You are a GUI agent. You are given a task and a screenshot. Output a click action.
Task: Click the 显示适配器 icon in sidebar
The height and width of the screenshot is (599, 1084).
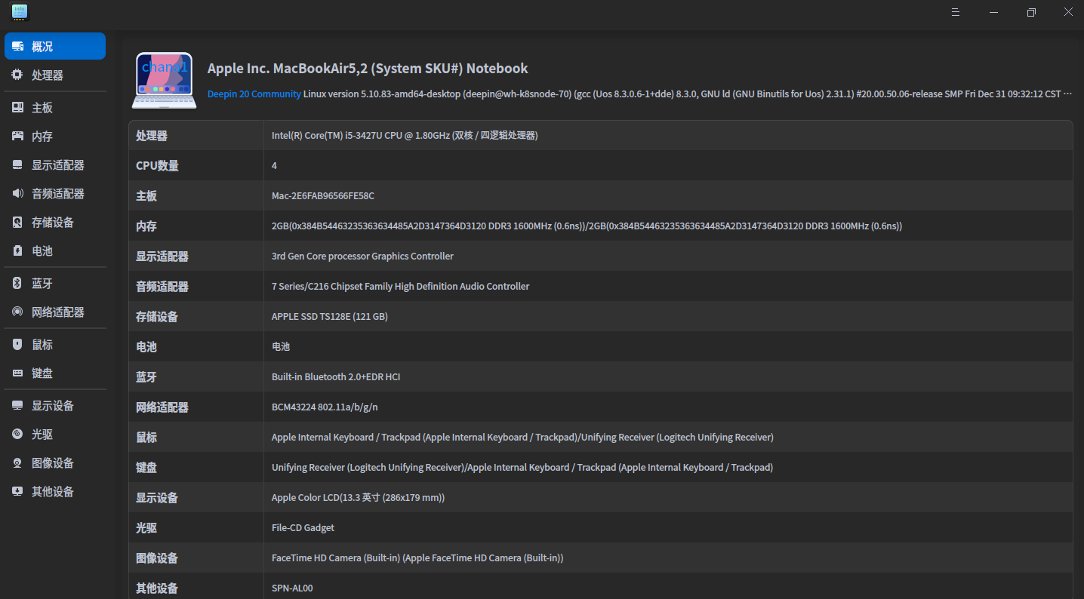tap(18, 165)
